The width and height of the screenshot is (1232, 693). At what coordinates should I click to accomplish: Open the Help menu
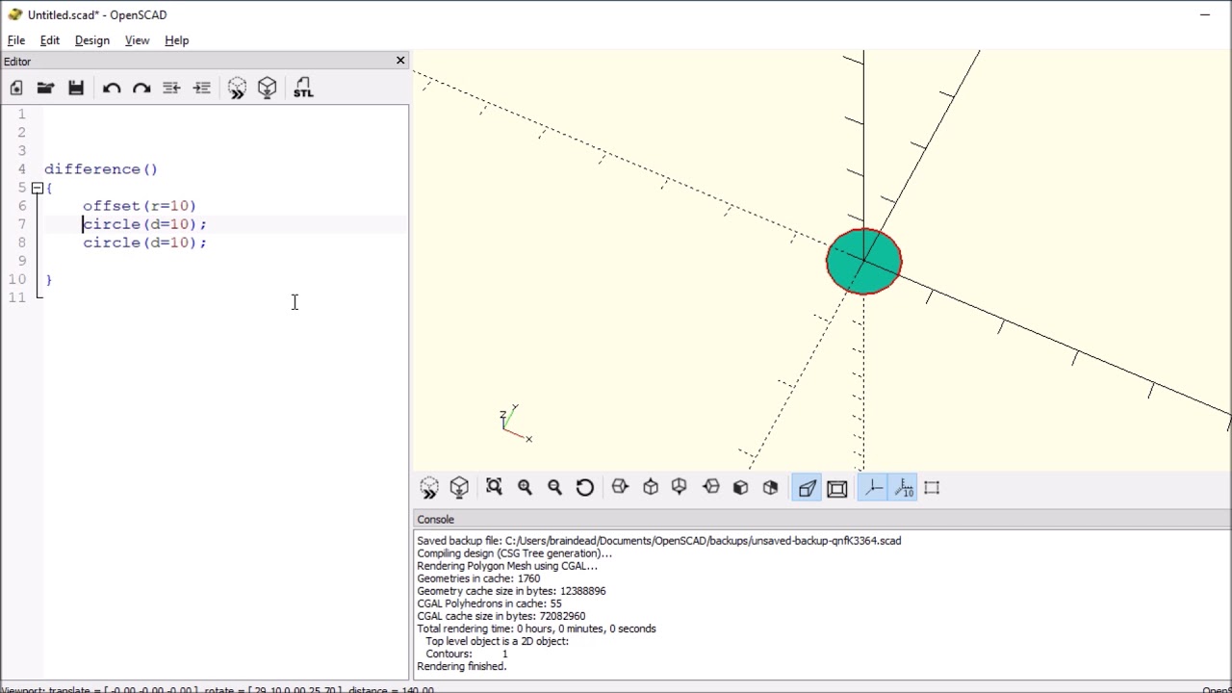[x=176, y=40]
